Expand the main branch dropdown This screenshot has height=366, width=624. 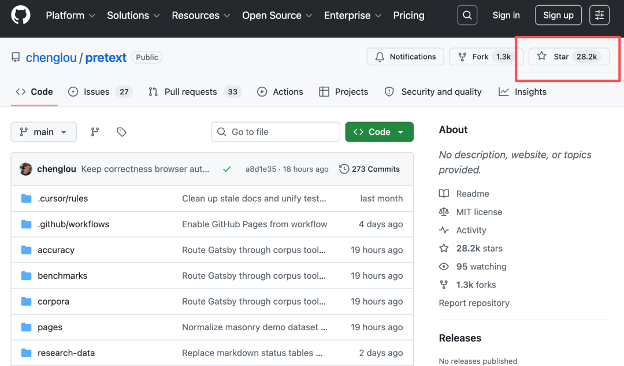point(43,132)
